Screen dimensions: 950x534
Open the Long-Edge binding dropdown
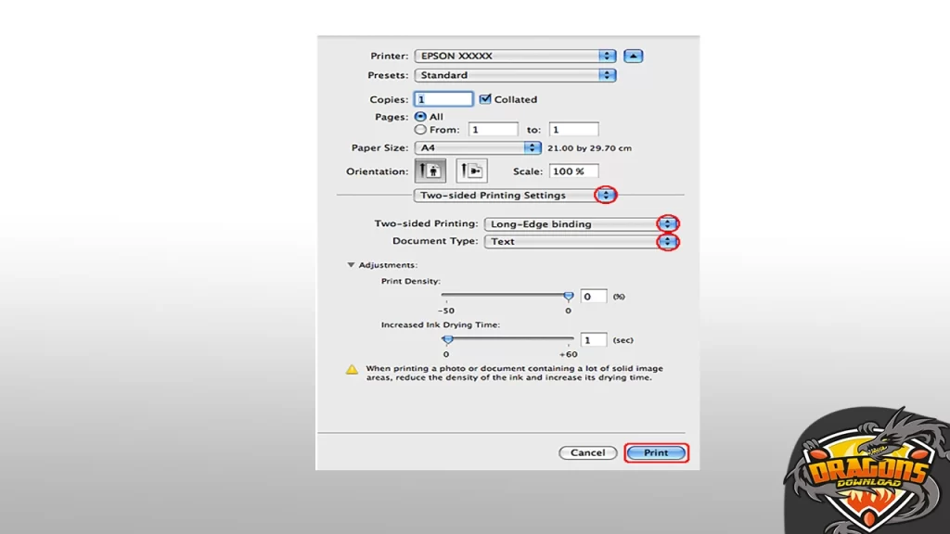point(582,223)
